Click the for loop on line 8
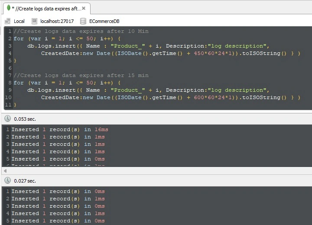This screenshot has width=312, height=225. pyautogui.click(x=67, y=83)
